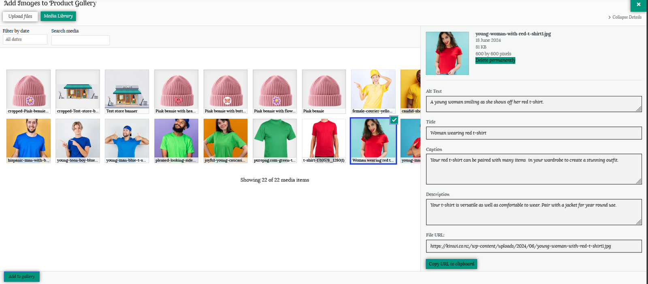648x284 pixels.
Task: Click the filename young-woman-with-red-t-shirt1.jpg
Action: 513,34
